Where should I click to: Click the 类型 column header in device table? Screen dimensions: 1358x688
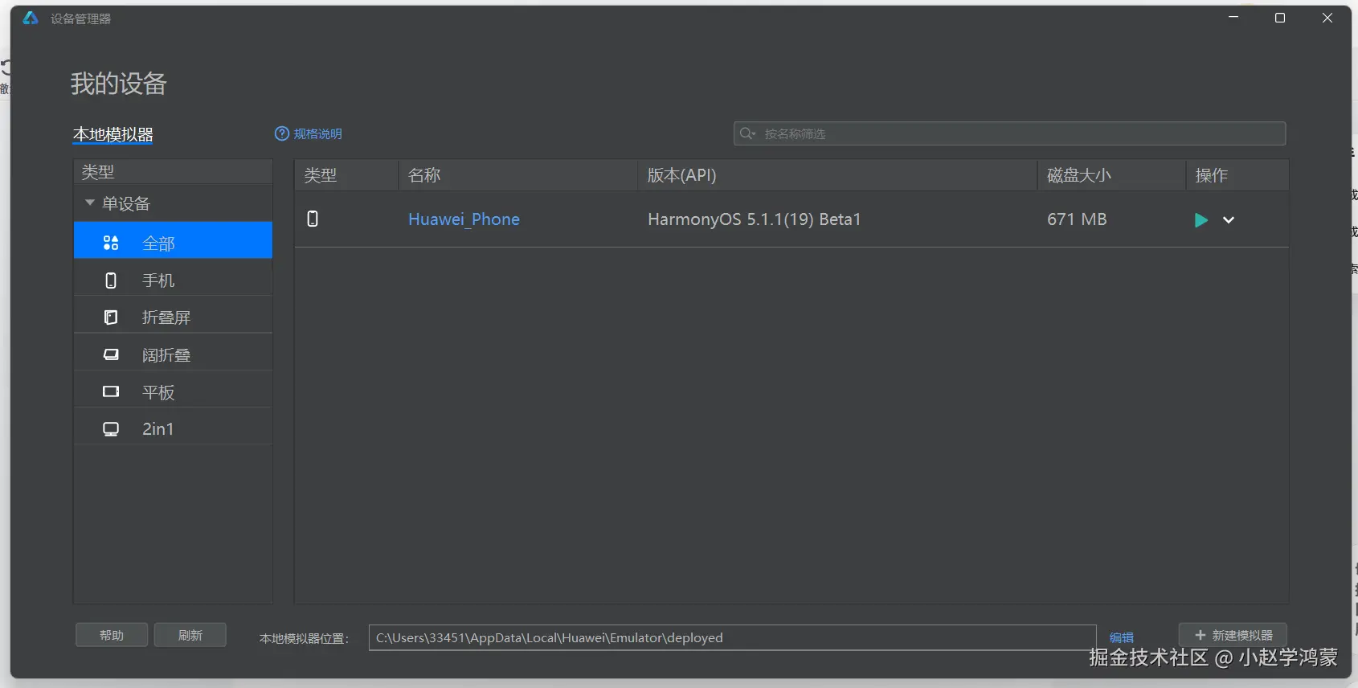(x=346, y=175)
